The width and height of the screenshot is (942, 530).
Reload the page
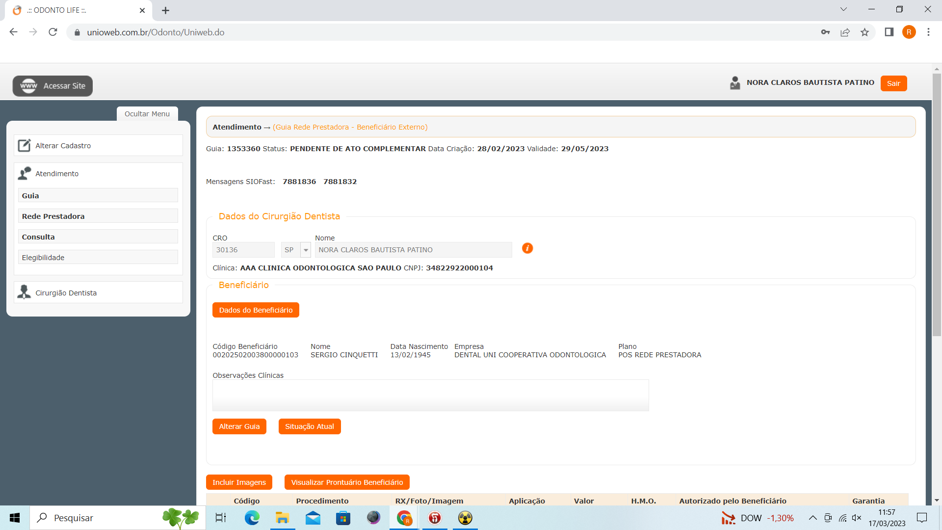pos(53,32)
